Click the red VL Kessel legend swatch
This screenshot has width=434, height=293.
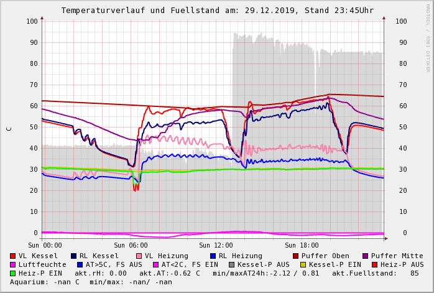tap(13, 256)
